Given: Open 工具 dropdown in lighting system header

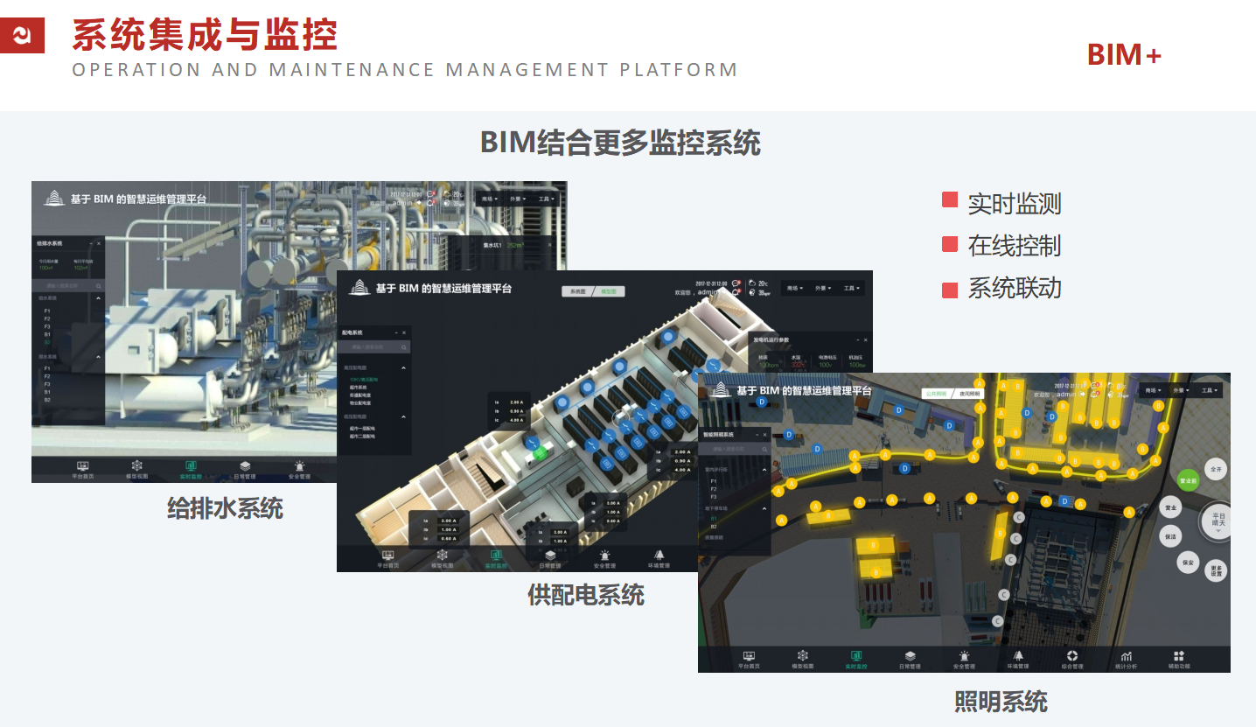Looking at the screenshot, I should (x=1210, y=390).
